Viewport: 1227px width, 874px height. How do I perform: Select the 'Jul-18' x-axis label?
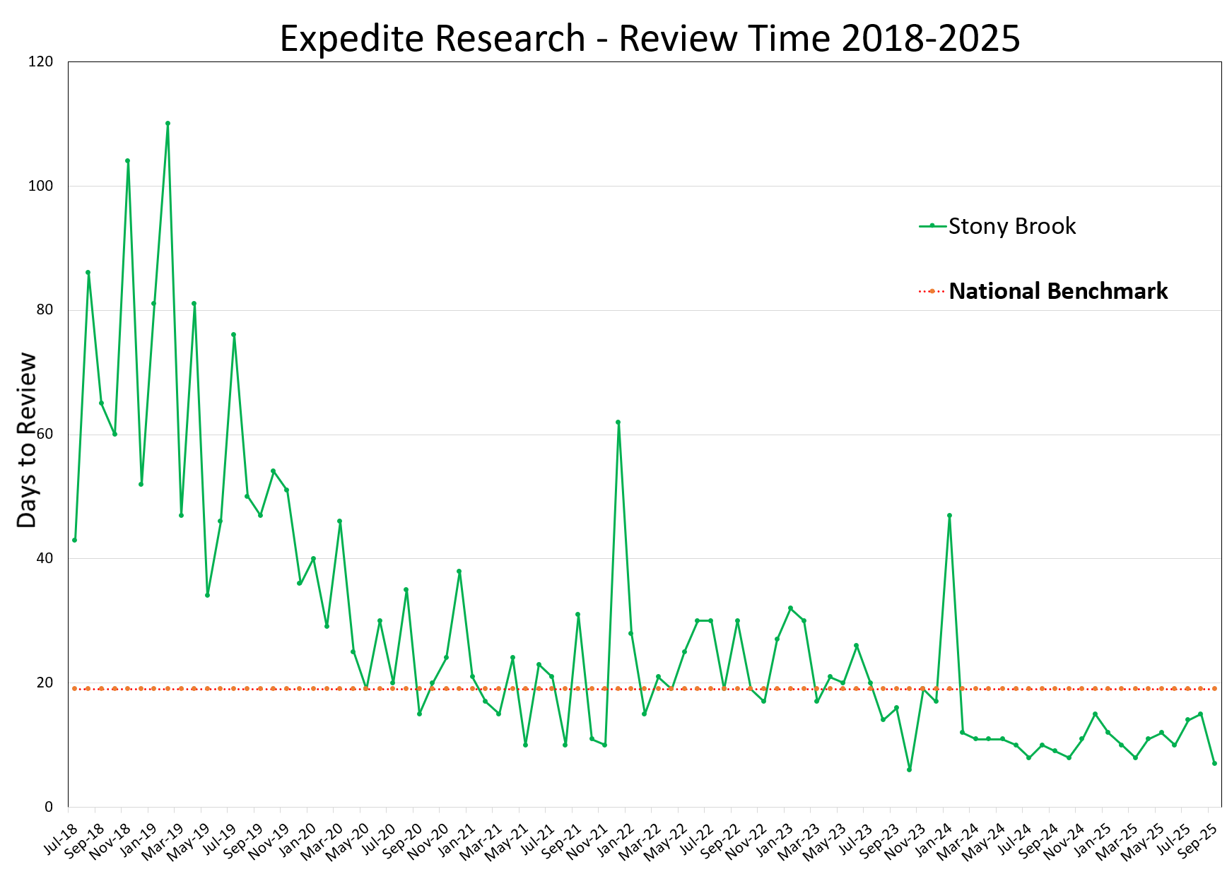[61, 840]
